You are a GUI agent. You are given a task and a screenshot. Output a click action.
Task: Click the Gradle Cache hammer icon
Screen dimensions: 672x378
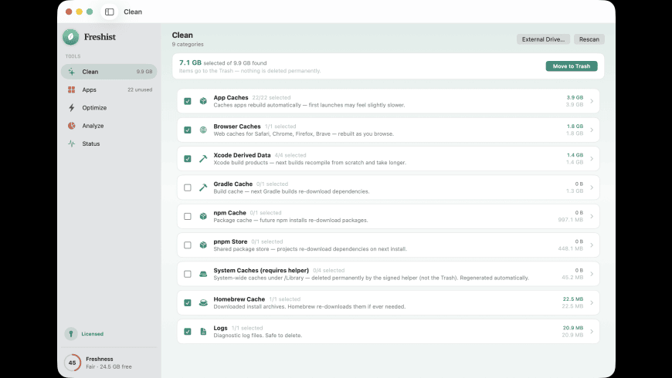(x=203, y=187)
